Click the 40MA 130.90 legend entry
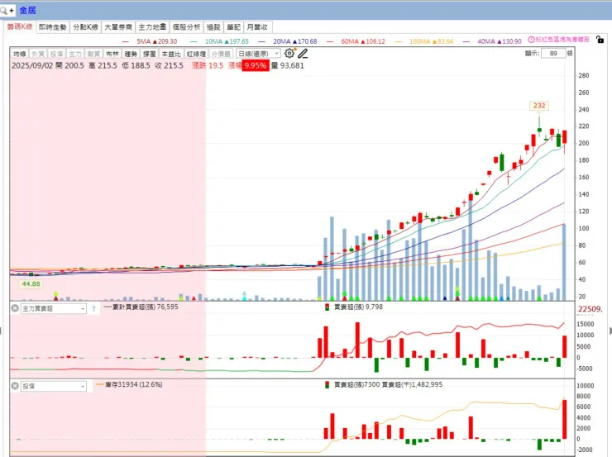Viewport: 612px width, 457px height. (492, 41)
